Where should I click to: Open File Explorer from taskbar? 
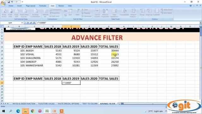25,111
